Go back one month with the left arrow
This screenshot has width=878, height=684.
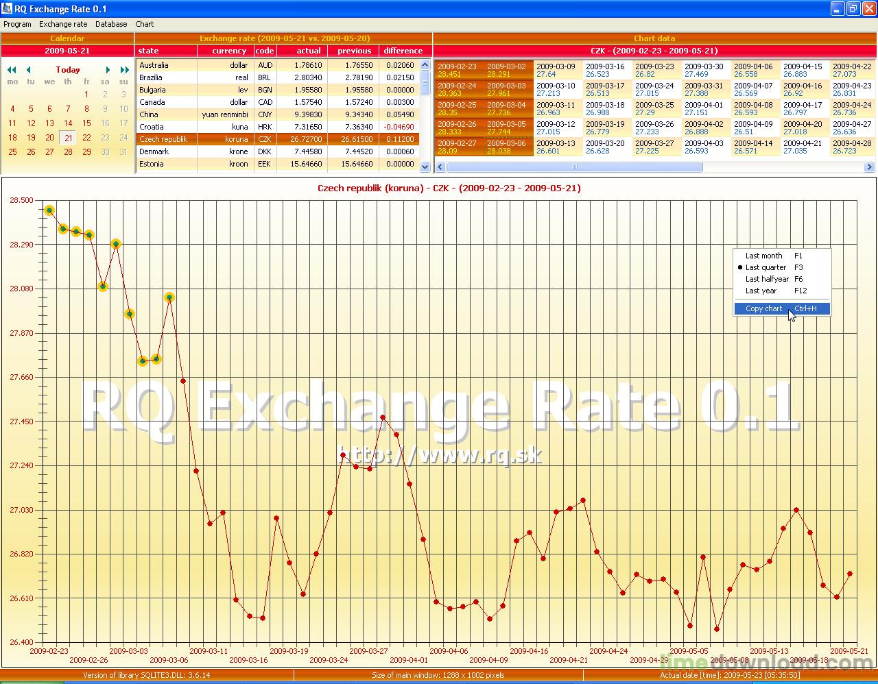[29, 69]
